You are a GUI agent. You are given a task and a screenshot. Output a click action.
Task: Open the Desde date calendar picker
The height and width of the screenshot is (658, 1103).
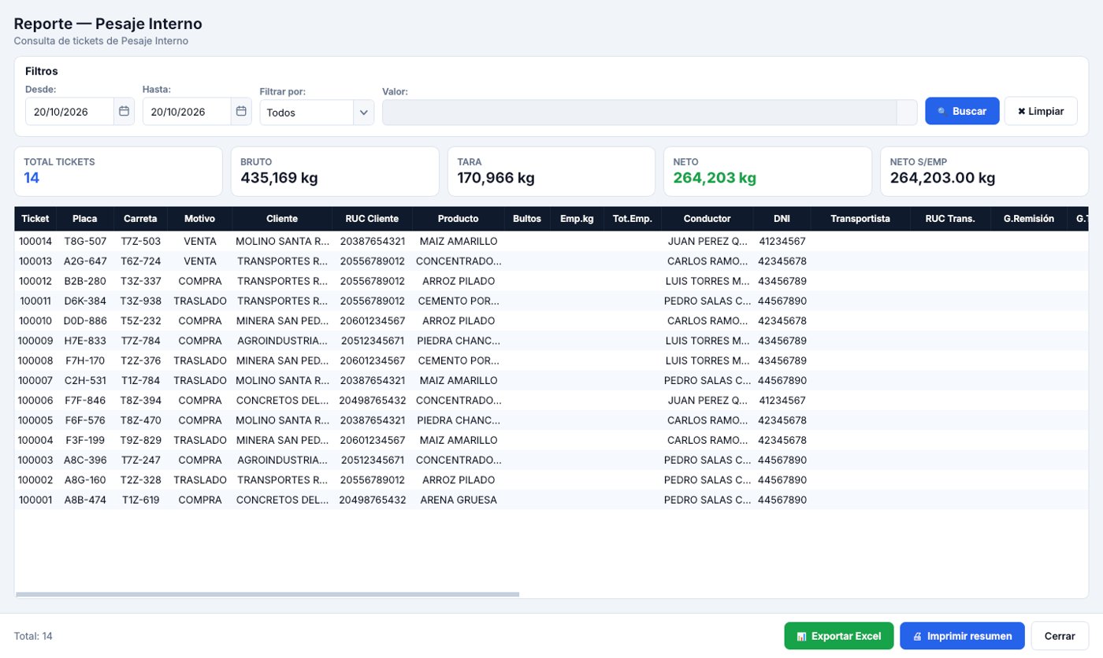124,112
